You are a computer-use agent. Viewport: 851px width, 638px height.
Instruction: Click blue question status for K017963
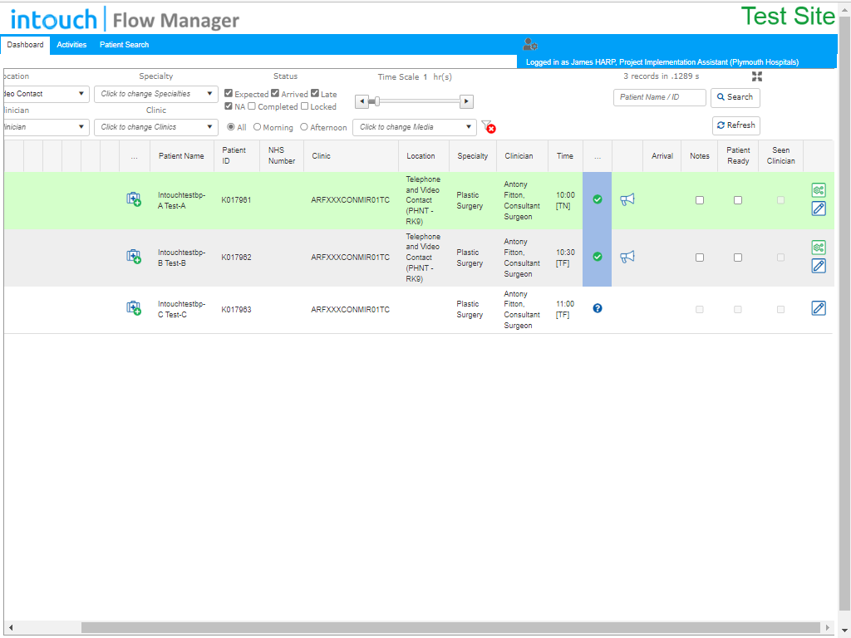[597, 308]
